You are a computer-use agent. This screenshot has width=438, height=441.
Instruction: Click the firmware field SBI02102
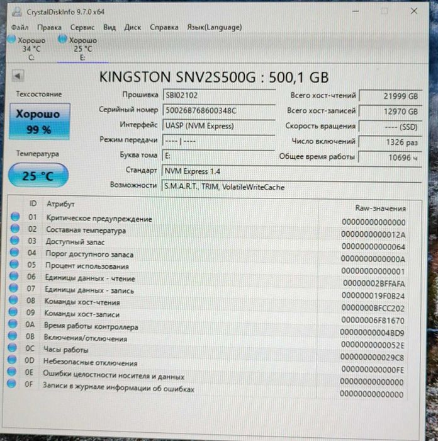click(219, 95)
